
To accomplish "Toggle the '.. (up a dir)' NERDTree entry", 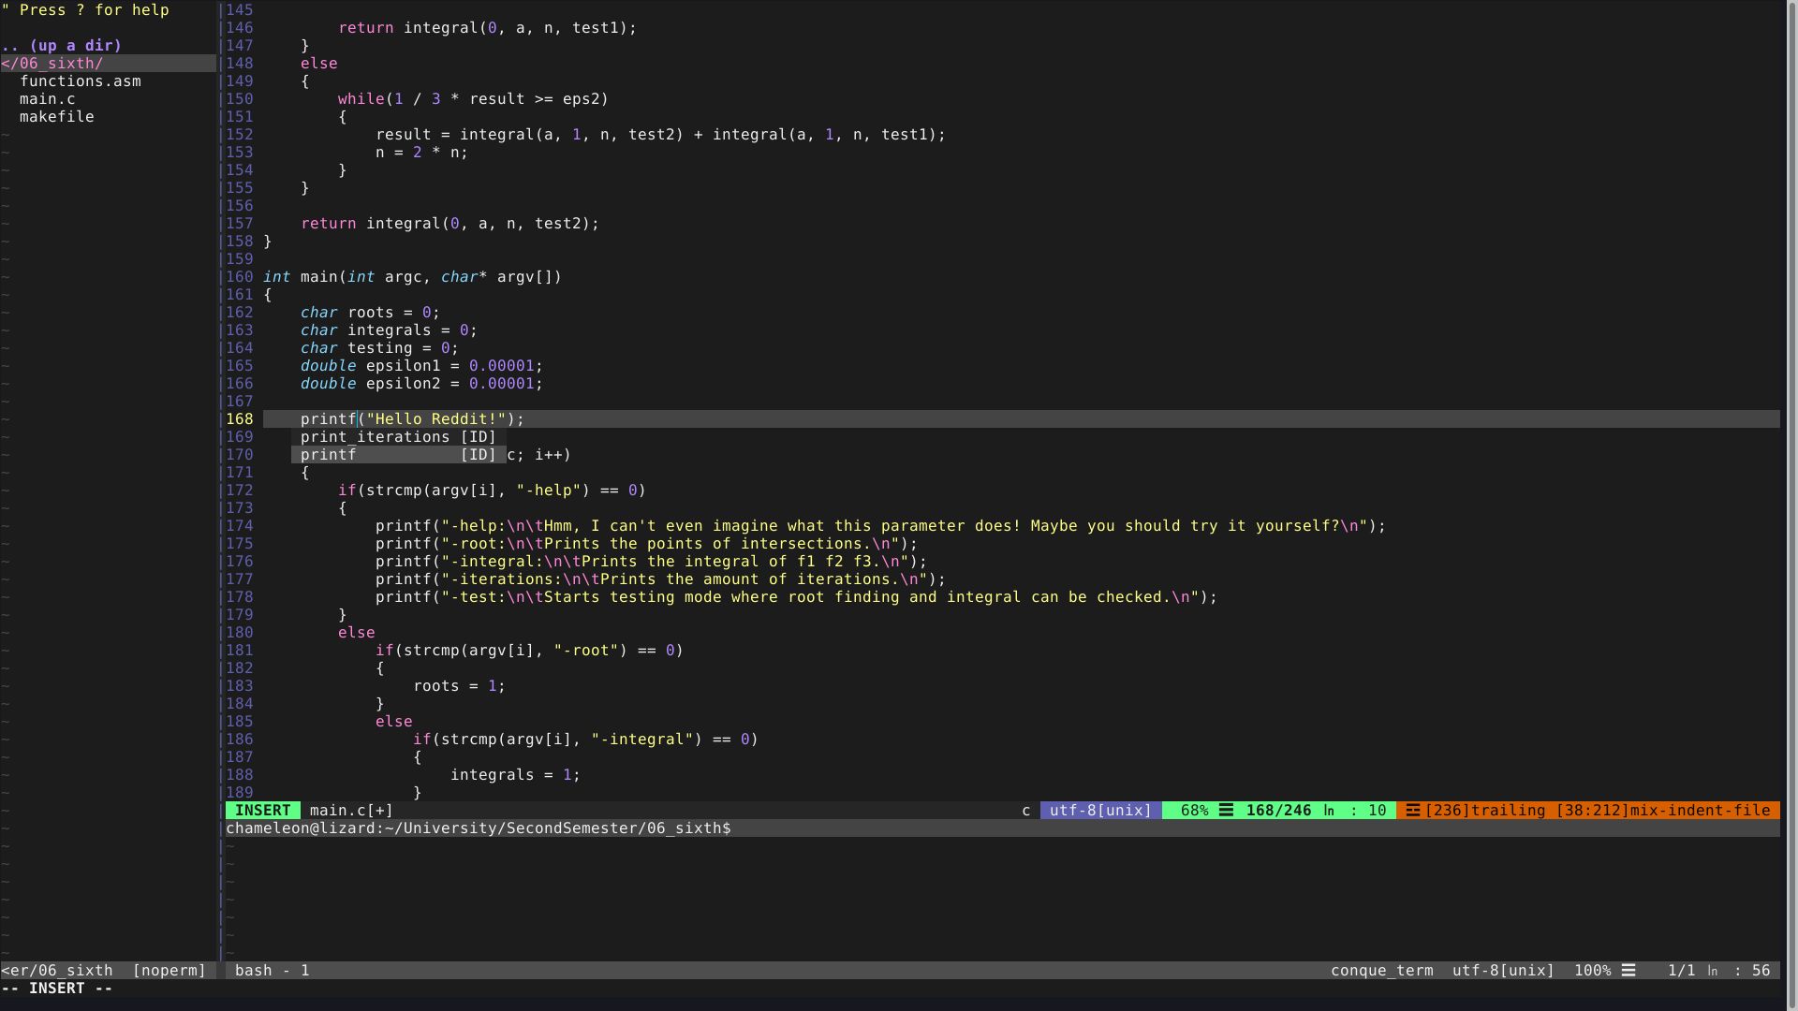I will click(61, 45).
